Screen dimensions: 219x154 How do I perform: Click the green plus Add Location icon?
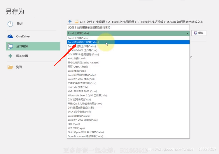coord(10,56)
